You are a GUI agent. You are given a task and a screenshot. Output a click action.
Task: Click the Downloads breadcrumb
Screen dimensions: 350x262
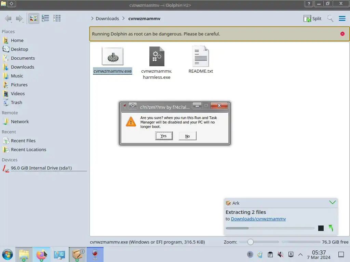tap(107, 18)
